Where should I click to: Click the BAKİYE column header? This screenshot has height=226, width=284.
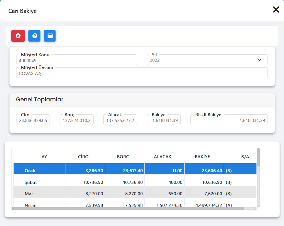tap(202, 157)
